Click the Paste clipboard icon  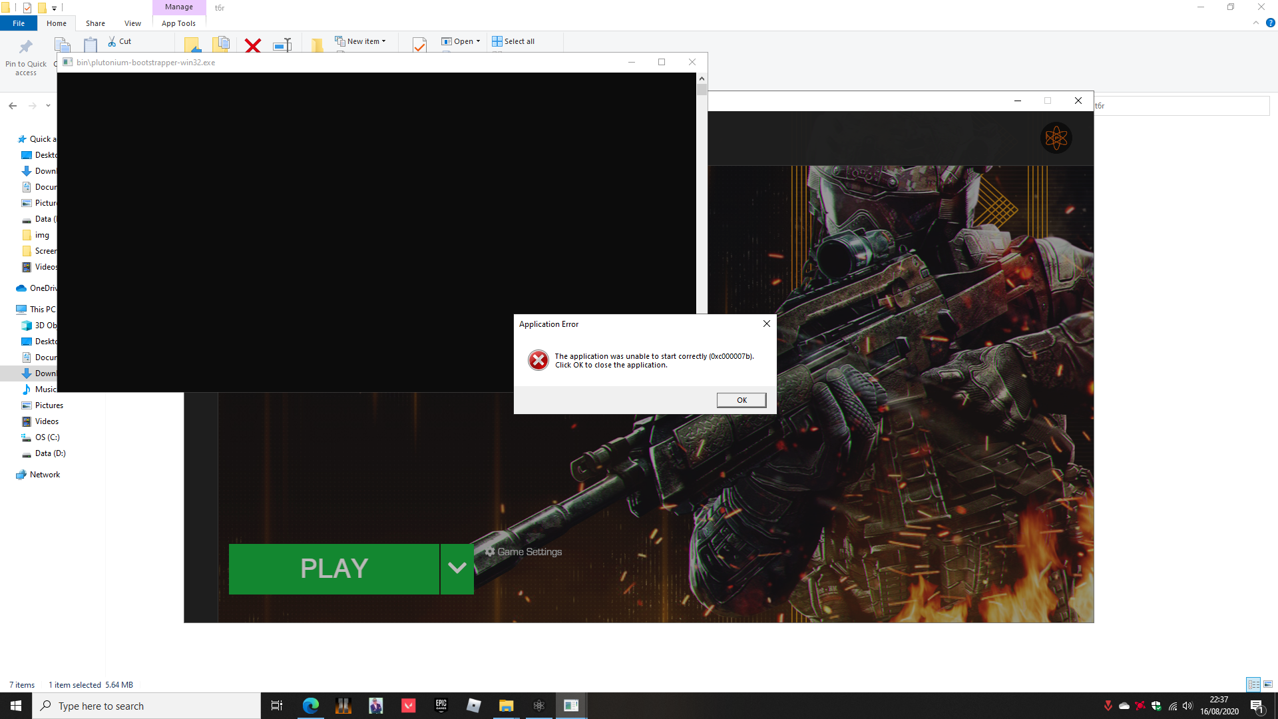click(x=91, y=45)
